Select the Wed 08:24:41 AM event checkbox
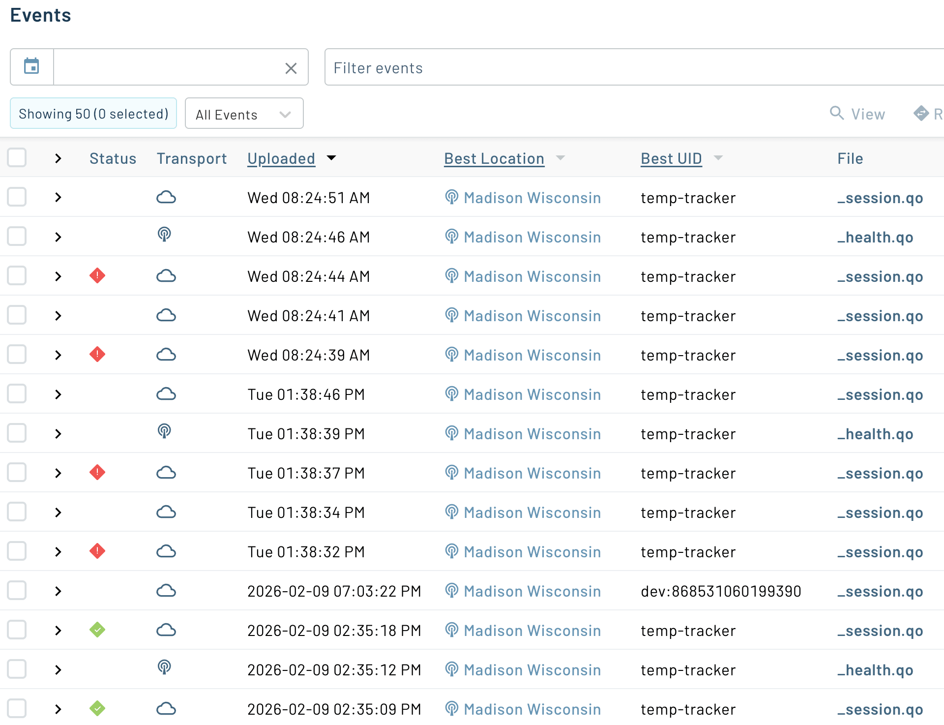944x725 pixels. 17,315
